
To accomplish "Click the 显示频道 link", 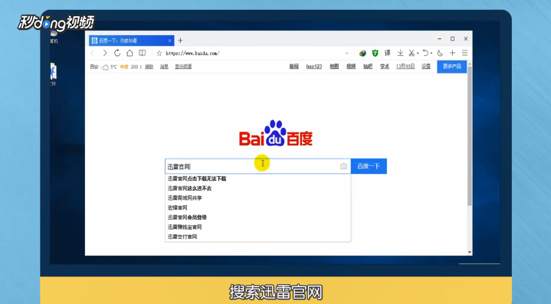I will [x=183, y=67].
